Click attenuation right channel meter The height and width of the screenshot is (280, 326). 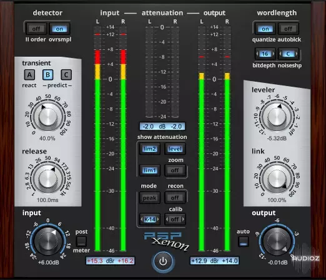(175, 72)
